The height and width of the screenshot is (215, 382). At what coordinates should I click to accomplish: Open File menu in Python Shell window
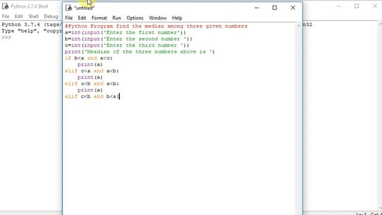coord(5,16)
